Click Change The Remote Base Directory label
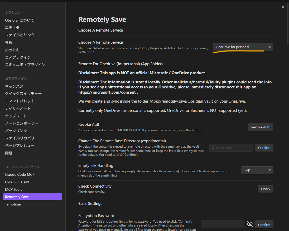 122,141
